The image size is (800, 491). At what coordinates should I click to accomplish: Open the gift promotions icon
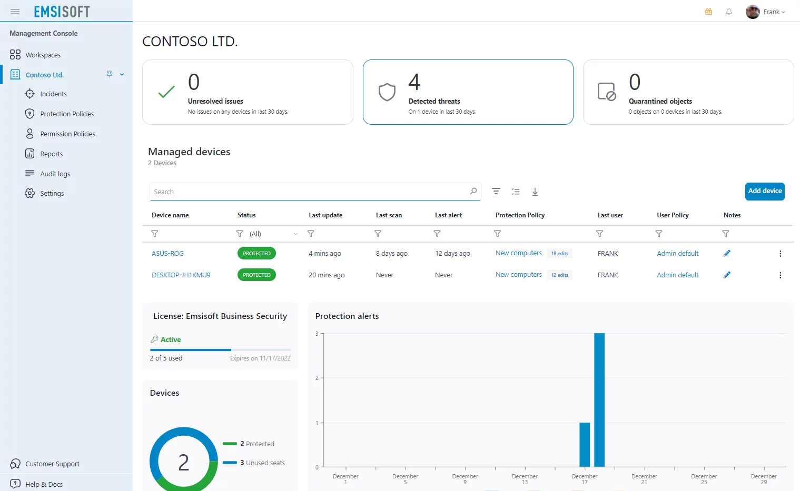click(708, 12)
